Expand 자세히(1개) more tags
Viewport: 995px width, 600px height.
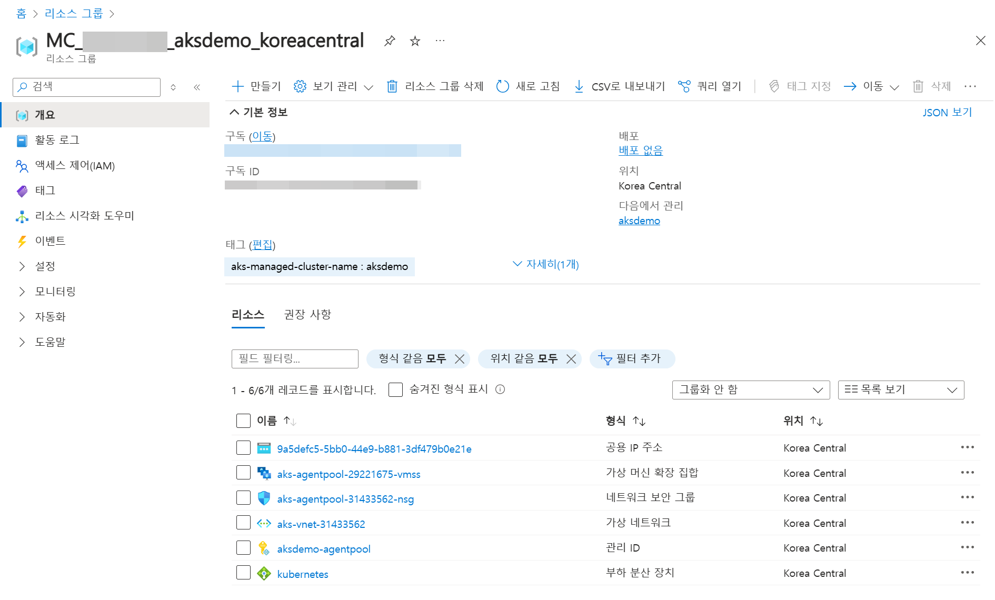(546, 264)
